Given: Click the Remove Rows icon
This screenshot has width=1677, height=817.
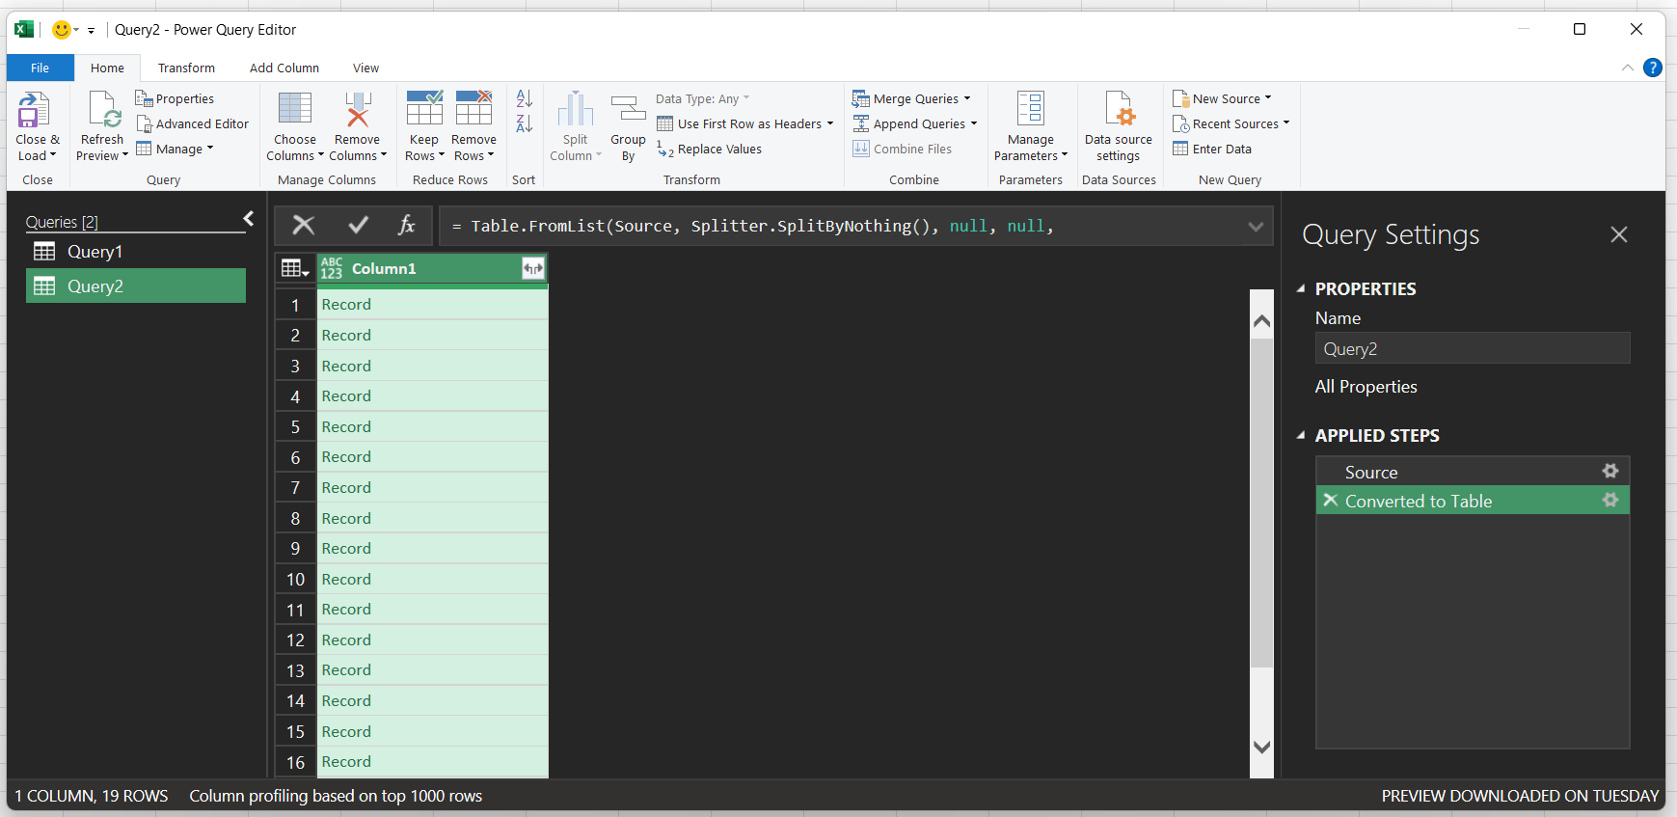Looking at the screenshot, I should tap(473, 108).
